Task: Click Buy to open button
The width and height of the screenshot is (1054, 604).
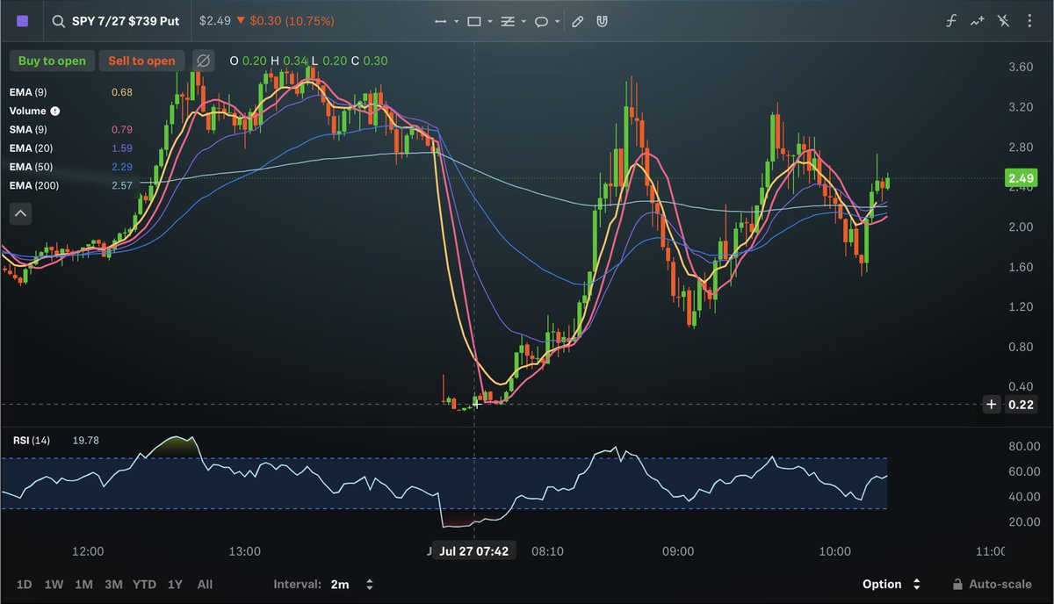Action: coord(52,61)
